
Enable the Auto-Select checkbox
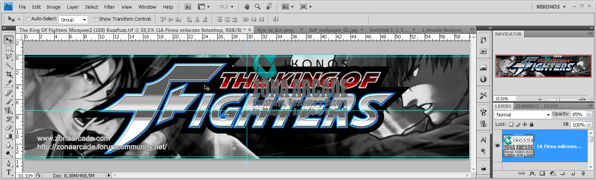[x=28, y=19]
